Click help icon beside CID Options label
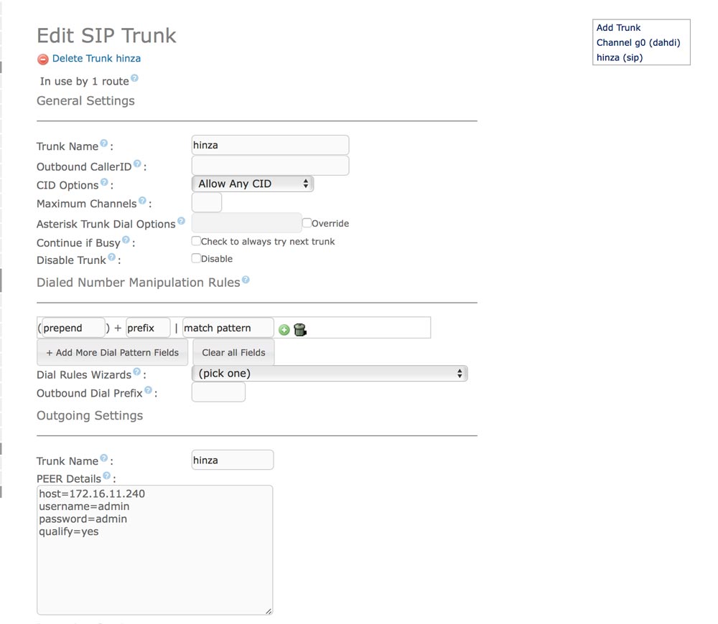This screenshot has width=718, height=624. [x=104, y=183]
